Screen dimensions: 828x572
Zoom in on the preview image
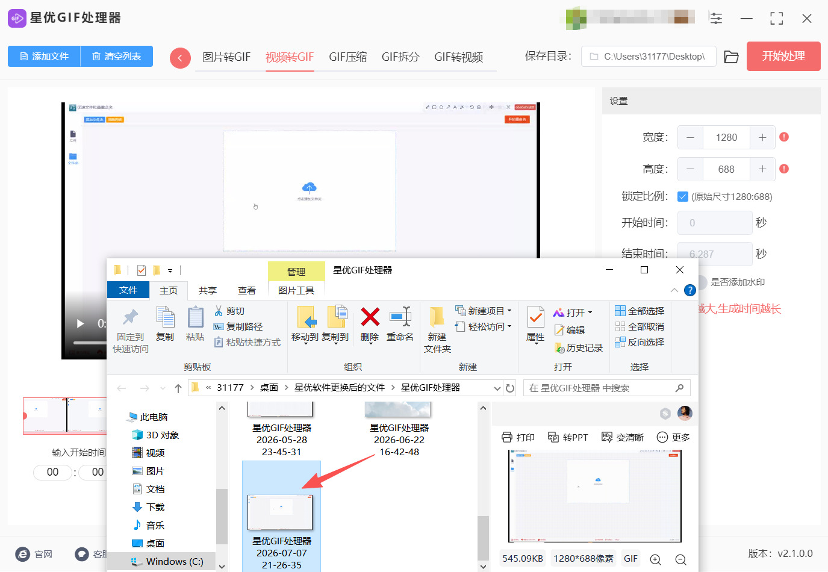[656, 559]
